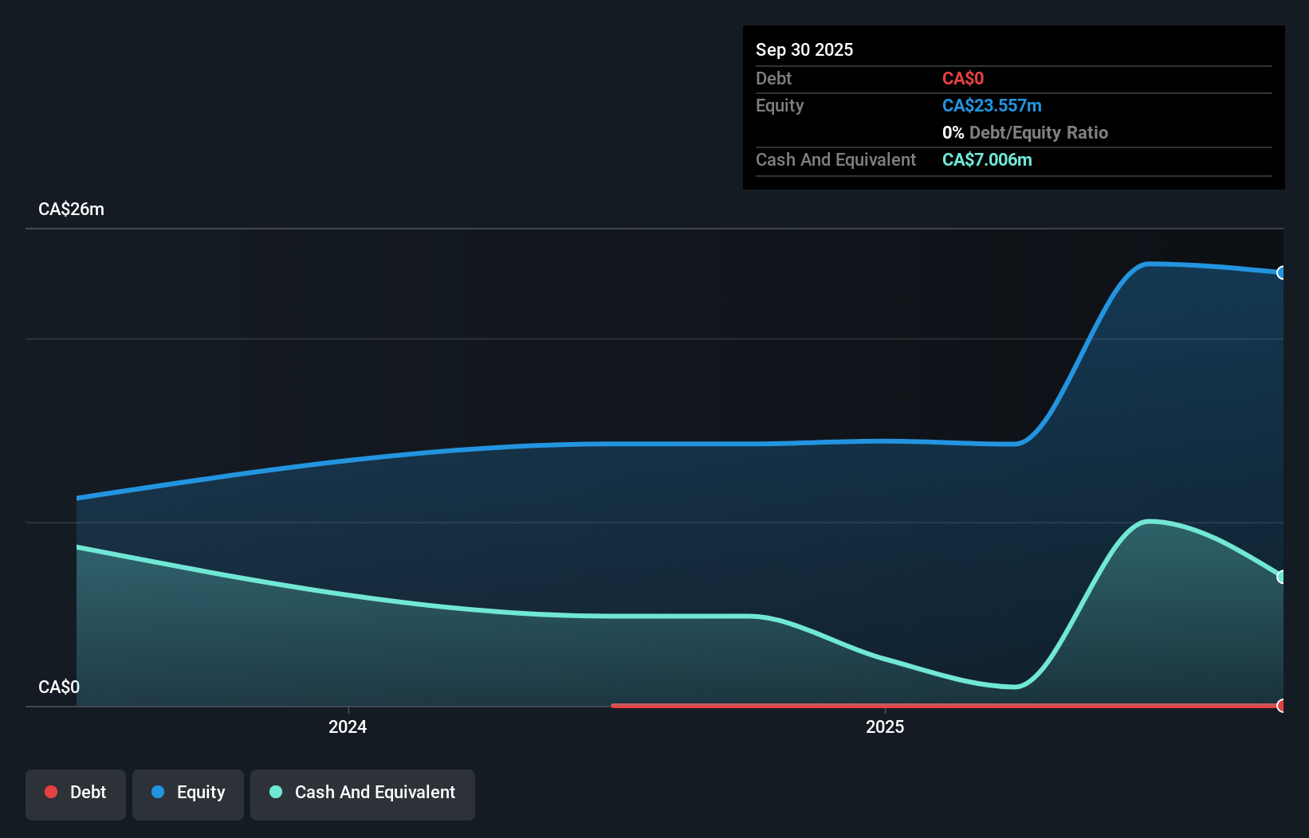Expand the Sep 30 2025 tooltip details

tap(805, 49)
